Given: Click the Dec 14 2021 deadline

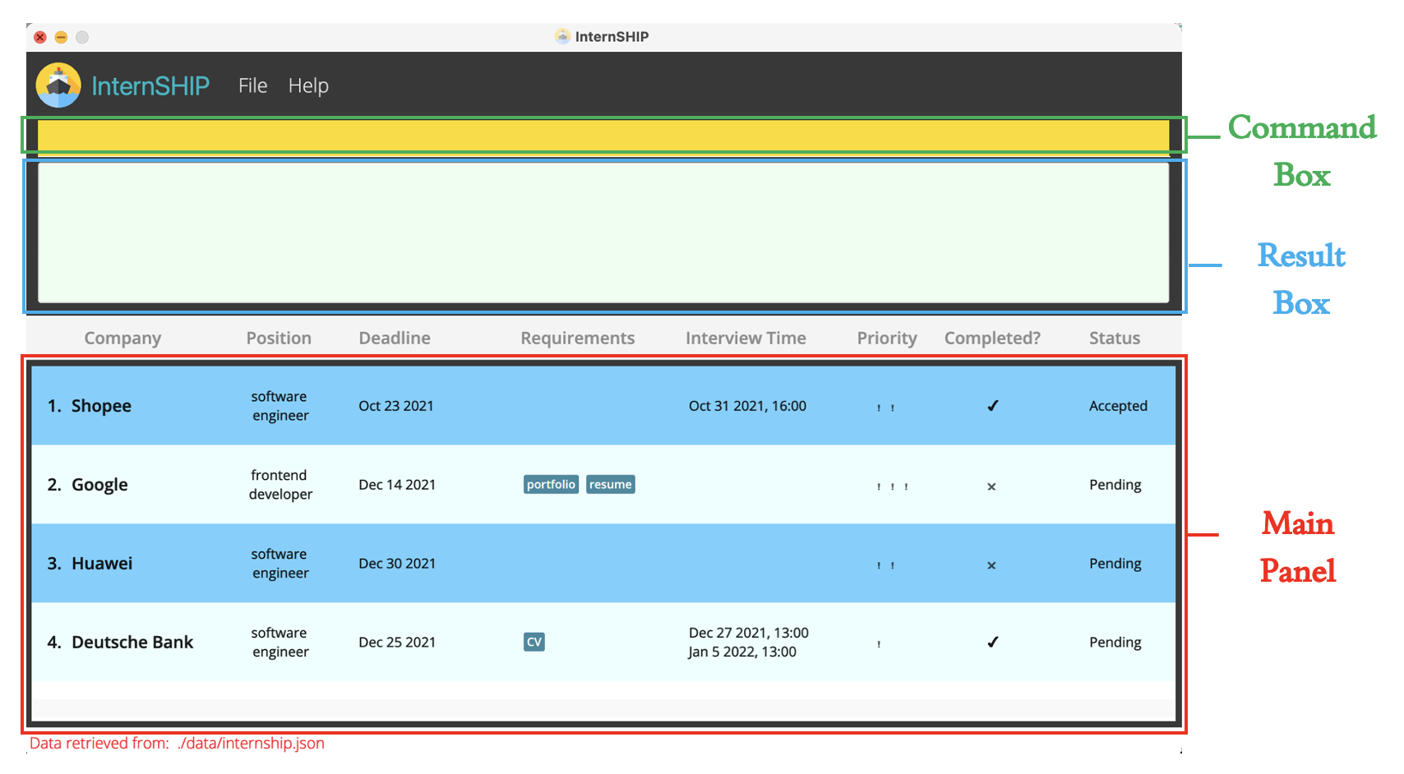Looking at the screenshot, I should tap(397, 485).
